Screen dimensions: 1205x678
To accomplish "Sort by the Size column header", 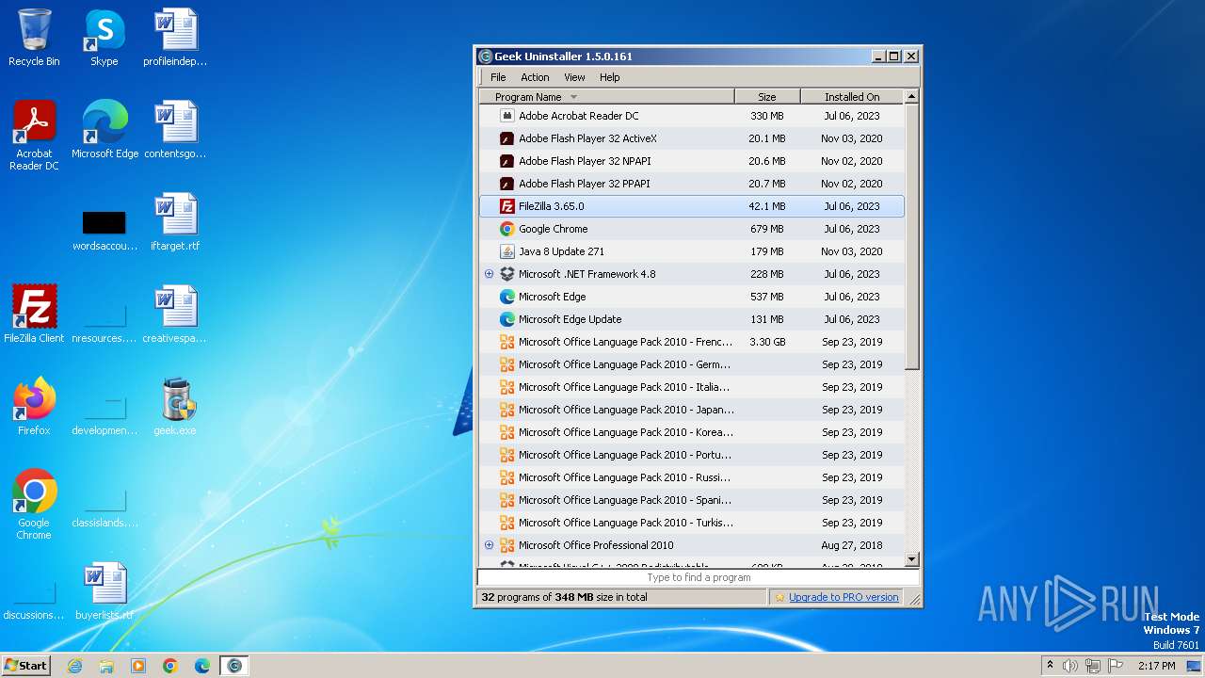I will click(x=767, y=97).
